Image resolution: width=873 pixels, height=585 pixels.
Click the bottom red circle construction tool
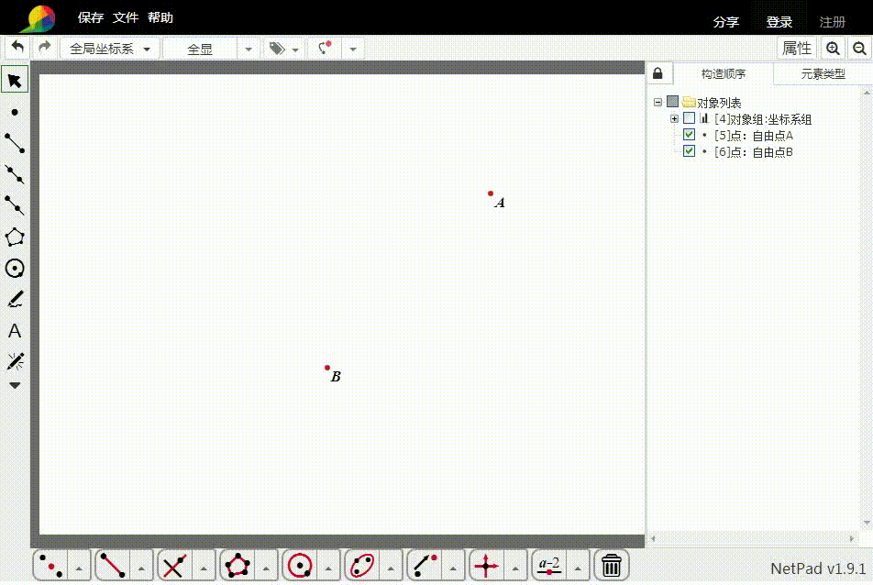click(300, 566)
